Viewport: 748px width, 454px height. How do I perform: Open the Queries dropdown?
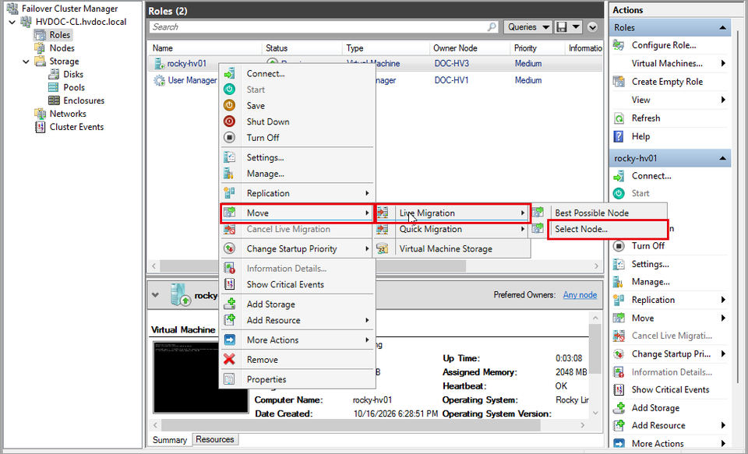pos(527,27)
